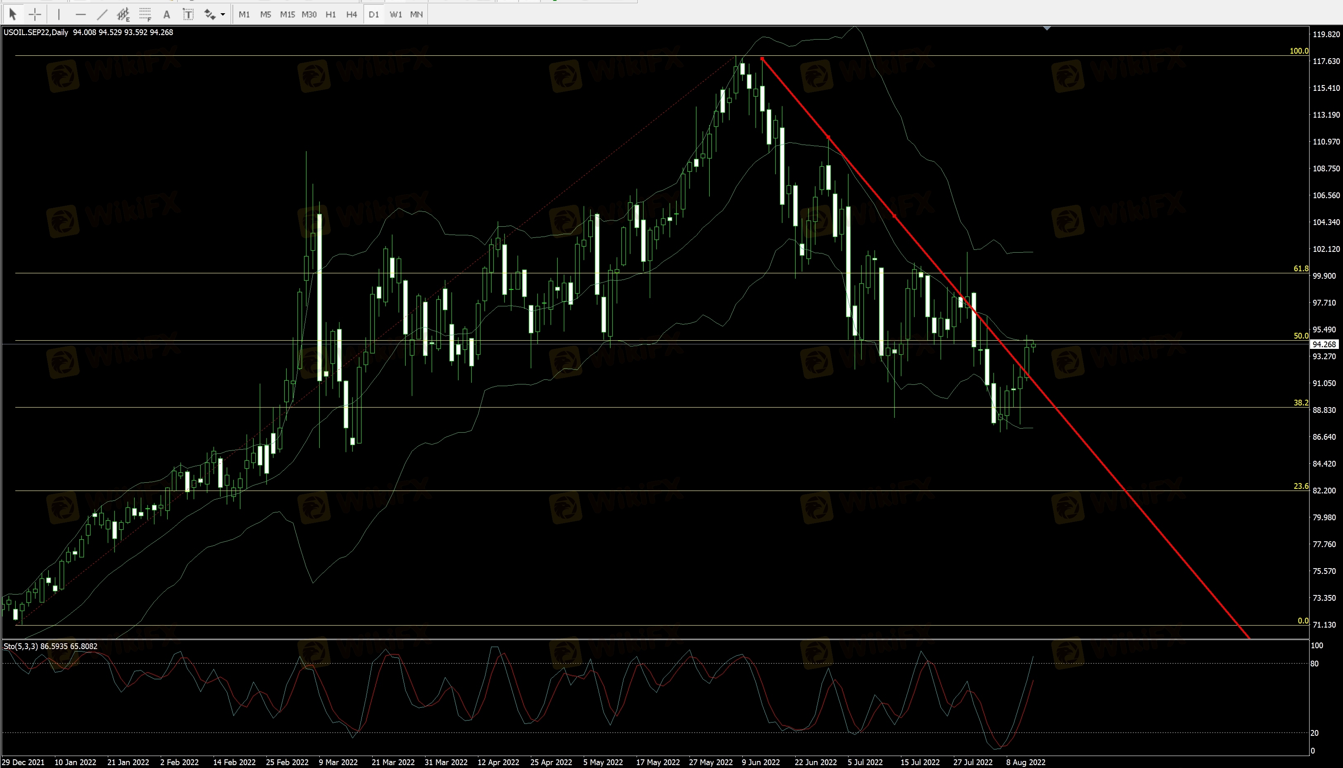Viewport: 1343px width, 768px height.
Task: Select the Cursor arrow tool
Action: (13, 14)
